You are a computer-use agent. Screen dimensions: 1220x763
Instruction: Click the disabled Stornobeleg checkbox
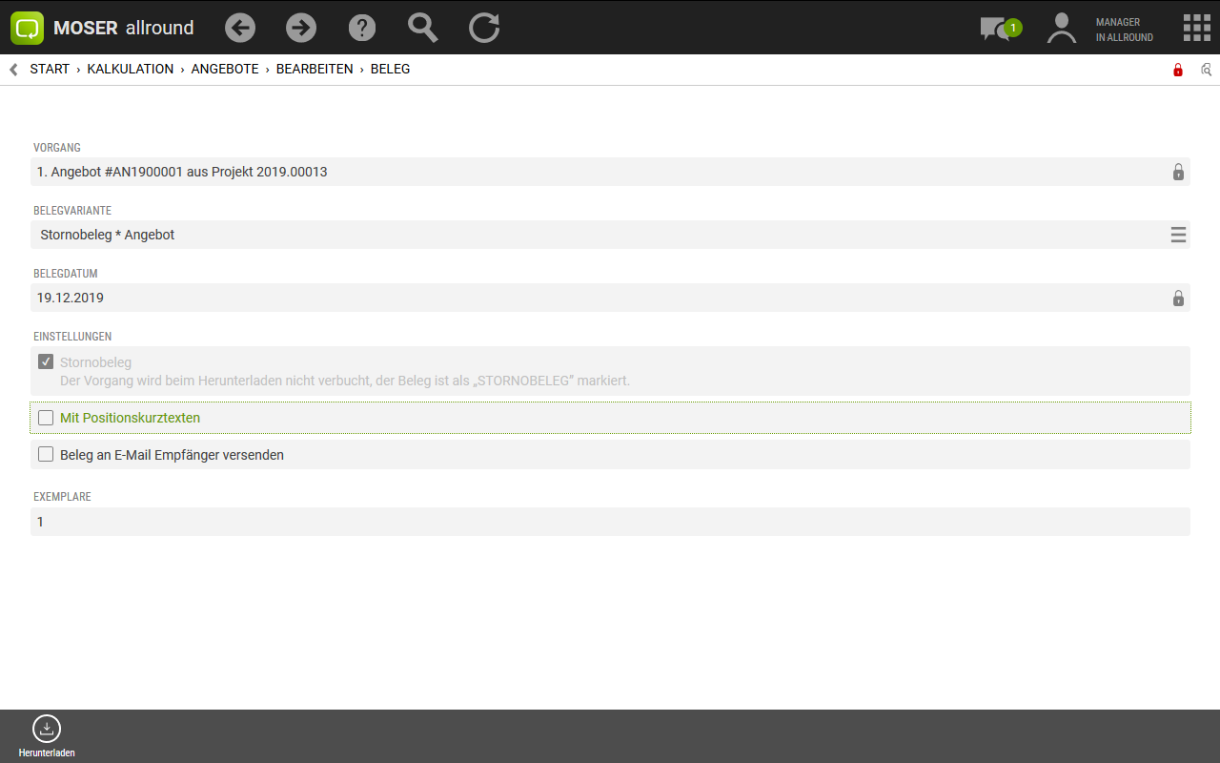pos(46,362)
